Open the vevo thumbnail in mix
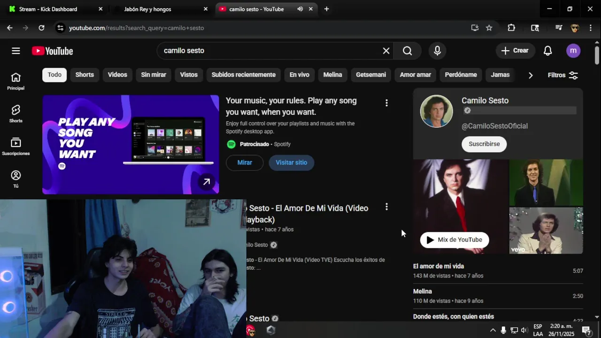The width and height of the screenshot is (601, 338). coord(546,230)
